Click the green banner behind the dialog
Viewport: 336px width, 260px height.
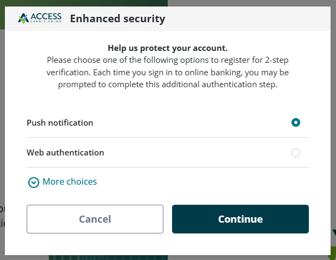(x=81, y=3)
